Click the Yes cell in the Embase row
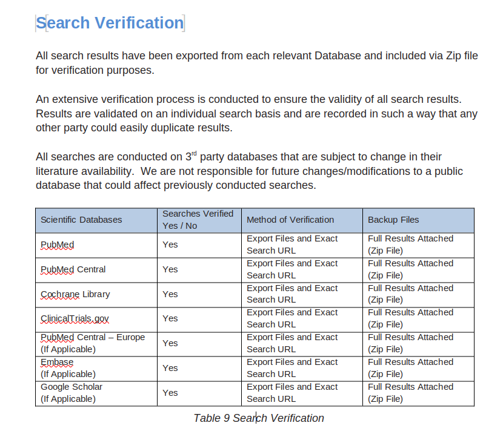The image size is (503, 440). tap(170, 368)
